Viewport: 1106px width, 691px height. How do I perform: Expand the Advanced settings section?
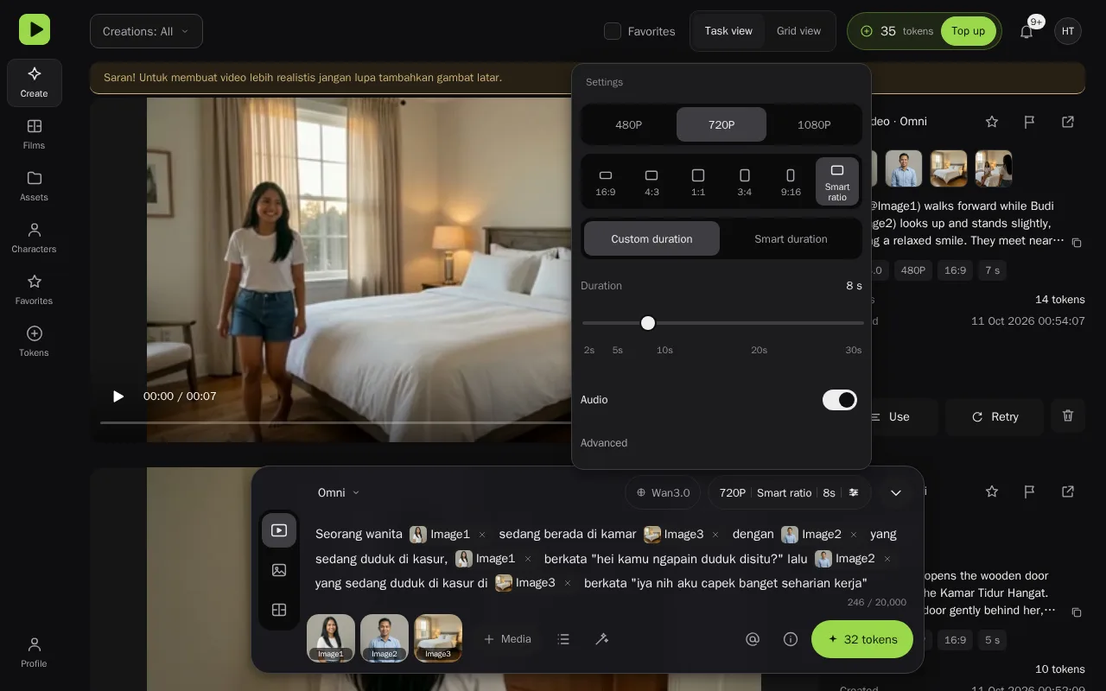pos(604,443)
